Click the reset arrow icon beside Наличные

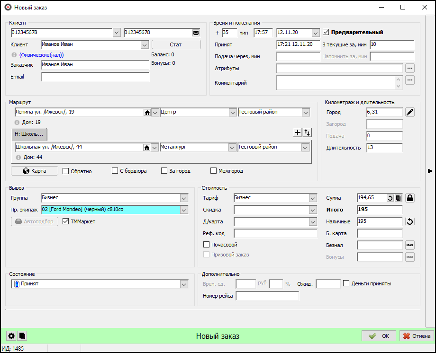point(410,221)
